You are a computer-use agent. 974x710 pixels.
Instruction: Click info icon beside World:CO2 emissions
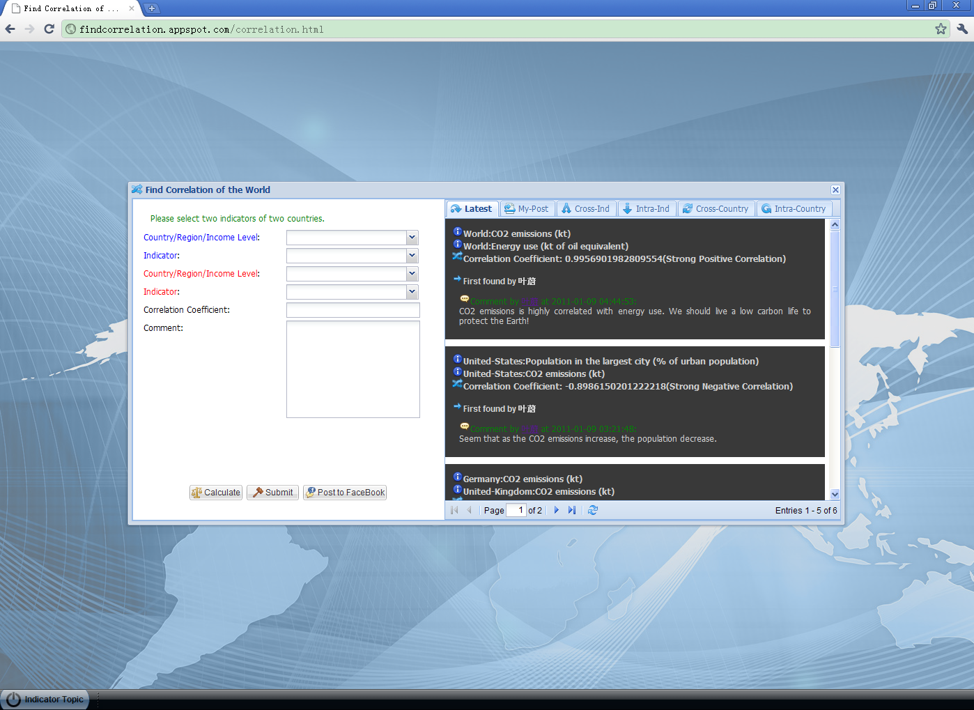coord(458,231)
